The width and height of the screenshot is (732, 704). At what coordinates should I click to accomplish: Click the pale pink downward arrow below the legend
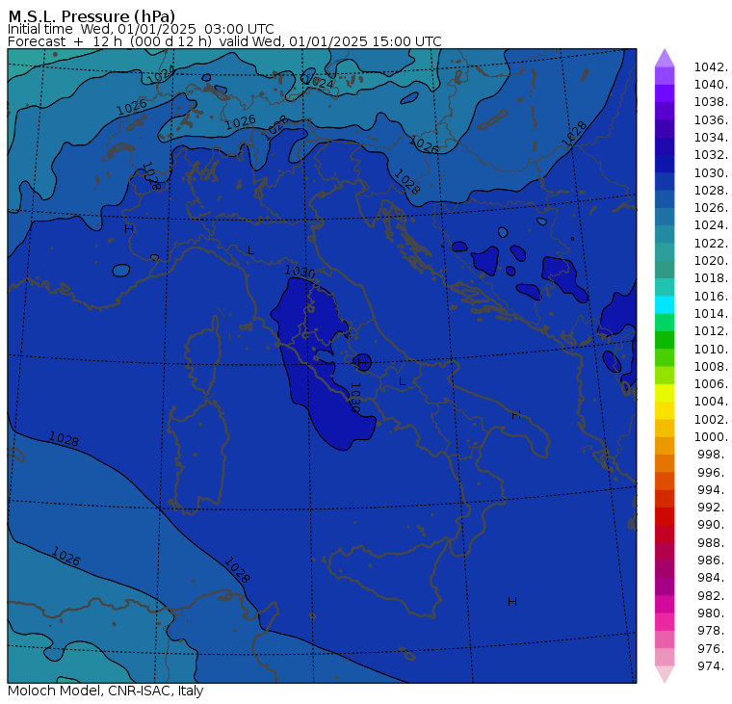665,674
